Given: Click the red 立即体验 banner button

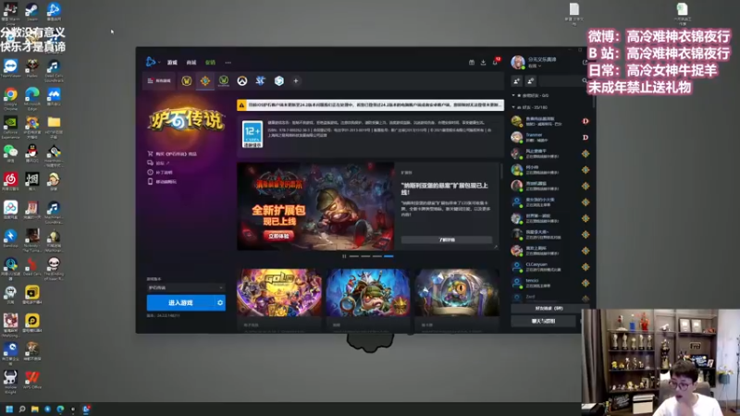Looking at the screenshot, I should (x=278, y=236).
